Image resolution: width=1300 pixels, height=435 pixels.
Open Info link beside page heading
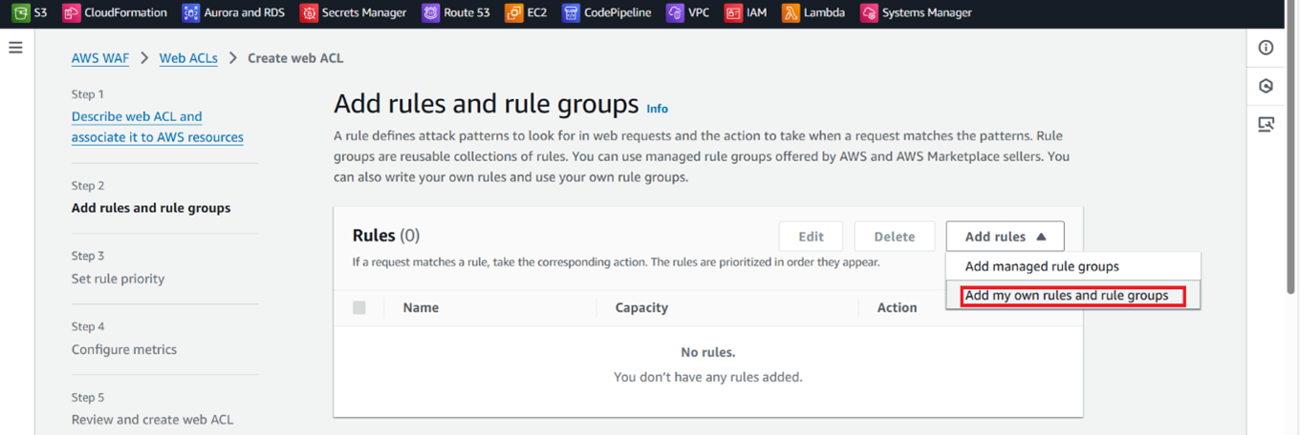pyautogui.click(x=658, y=109)
